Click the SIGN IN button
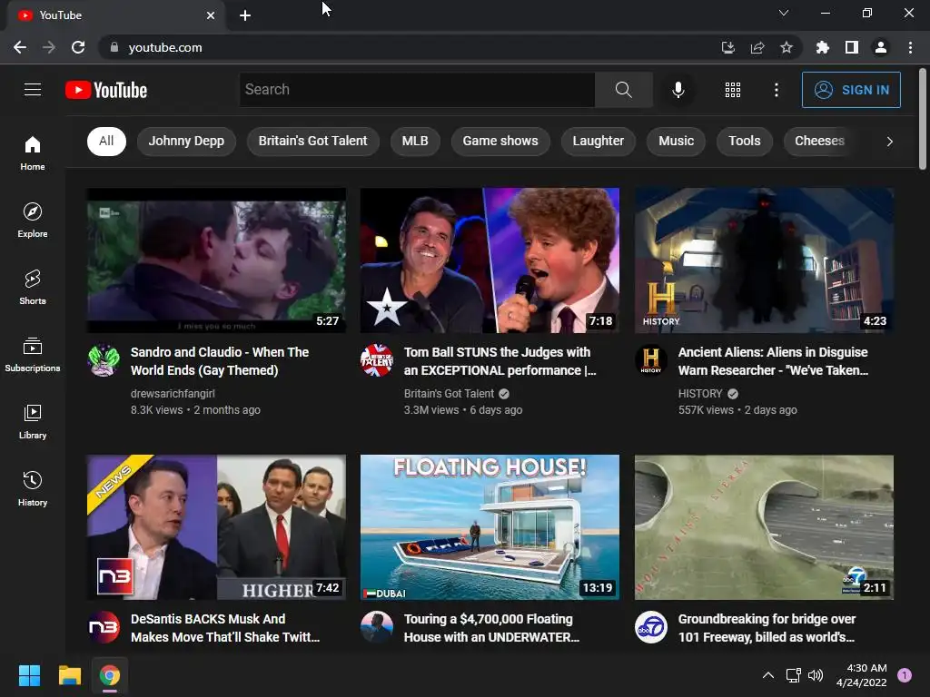930x697 pixels. point(851,90)
